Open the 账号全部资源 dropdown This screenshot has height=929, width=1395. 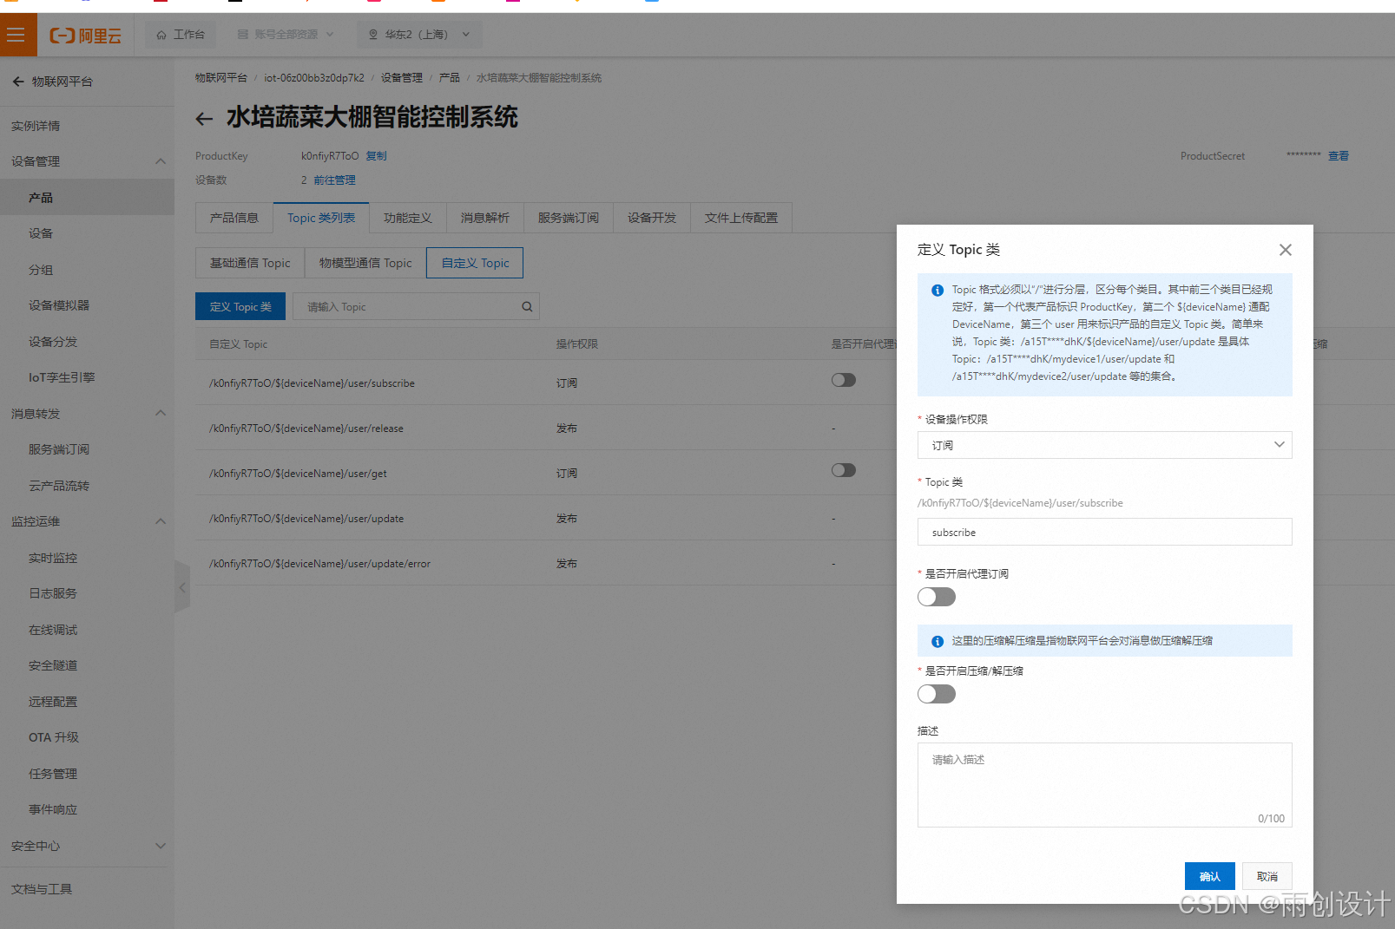tap(285, 35)
